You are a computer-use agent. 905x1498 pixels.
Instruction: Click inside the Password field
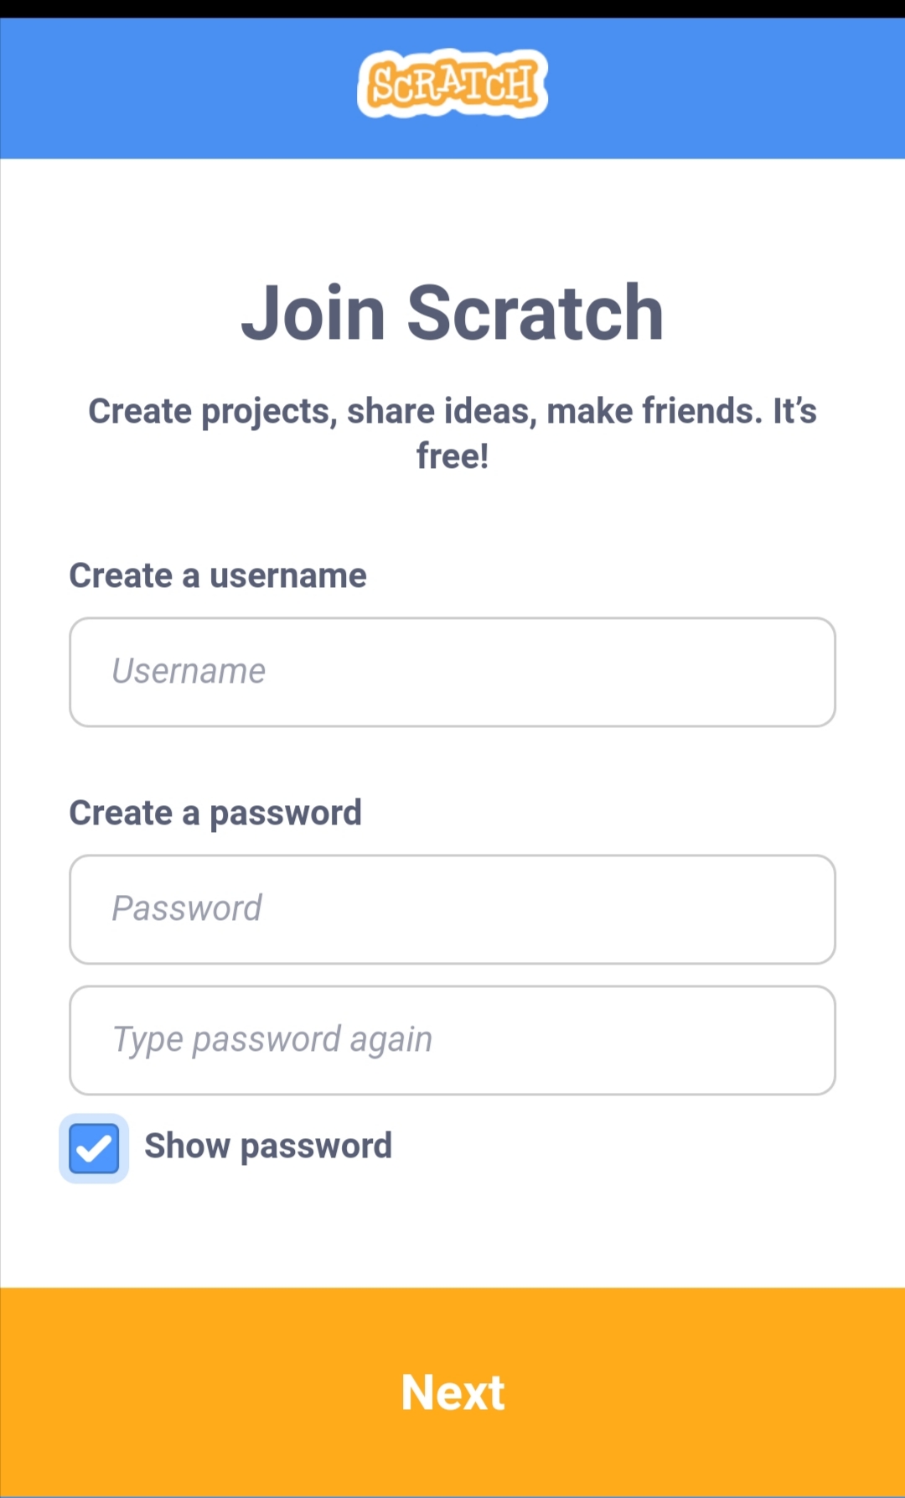pos(452,909)
